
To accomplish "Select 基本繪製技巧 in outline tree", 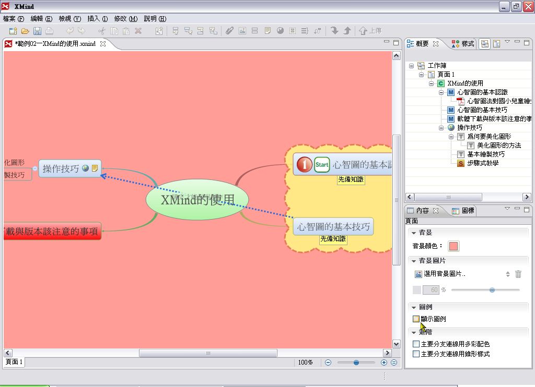I will click(486, 154).
